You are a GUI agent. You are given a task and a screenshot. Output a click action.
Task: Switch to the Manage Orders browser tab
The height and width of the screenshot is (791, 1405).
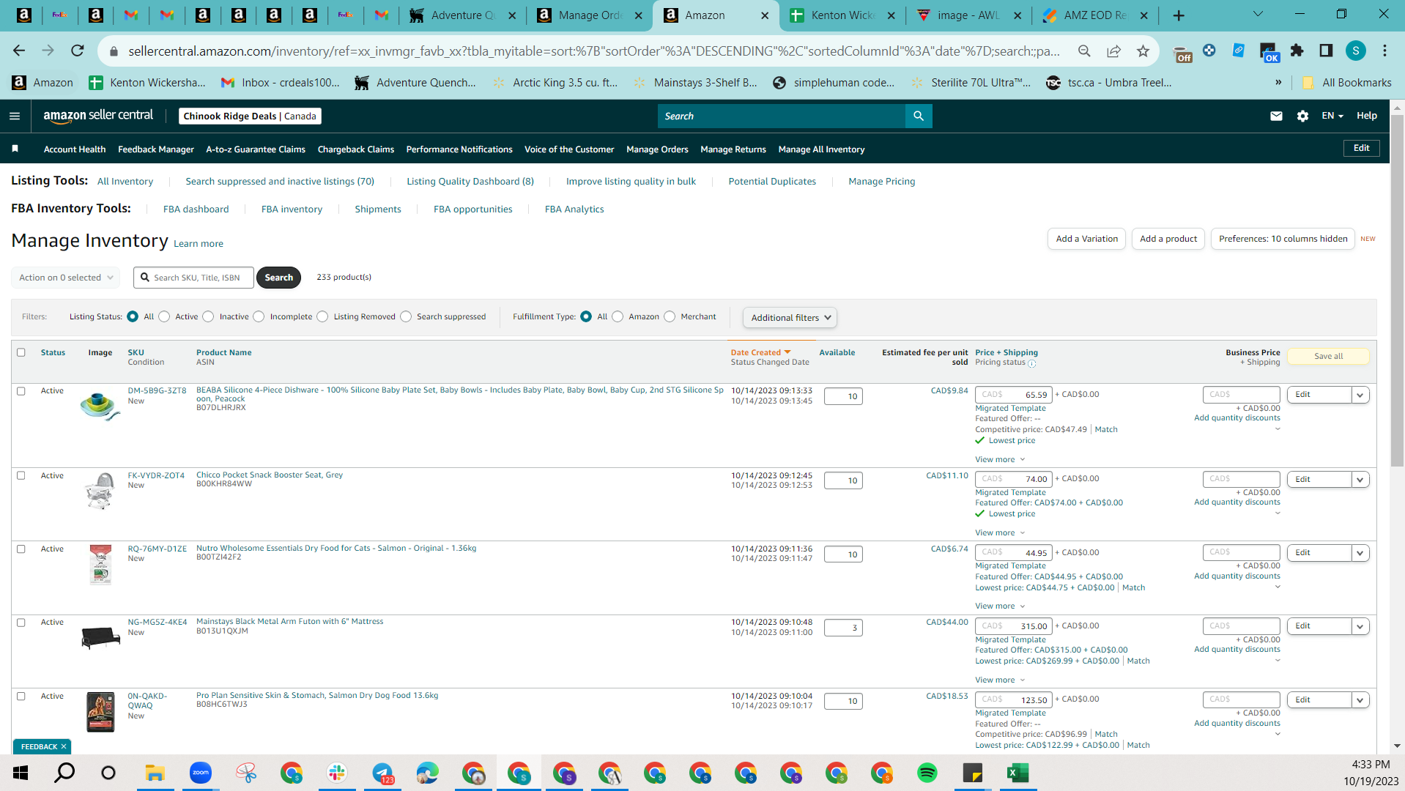click(590, 15)
